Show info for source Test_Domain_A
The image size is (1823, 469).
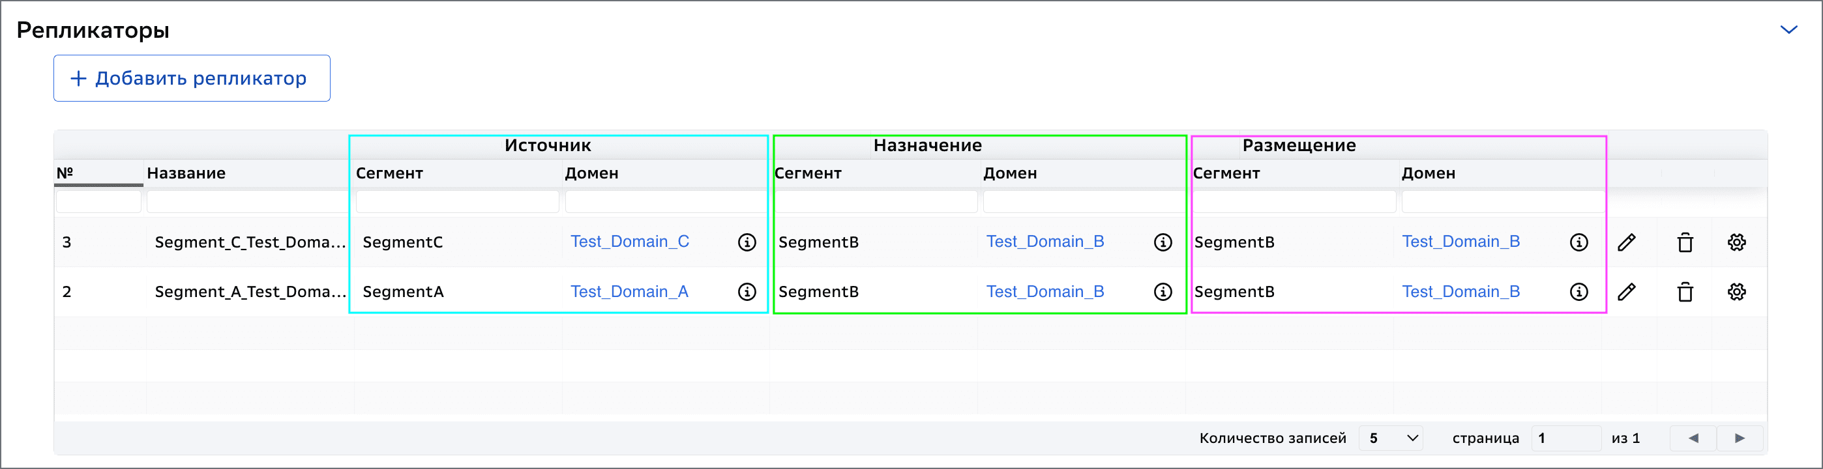(x=747, y=291)
